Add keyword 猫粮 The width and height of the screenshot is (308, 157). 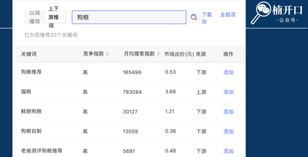click(x=228, y=92)
